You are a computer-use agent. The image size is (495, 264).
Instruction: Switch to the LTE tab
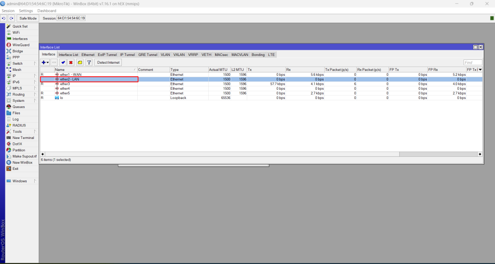[271, 55]
